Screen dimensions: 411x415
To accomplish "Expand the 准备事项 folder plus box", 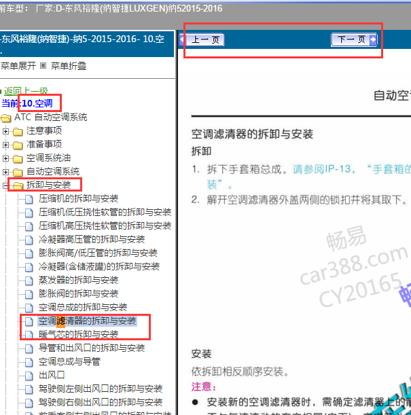I will click(x=5, y=145).
